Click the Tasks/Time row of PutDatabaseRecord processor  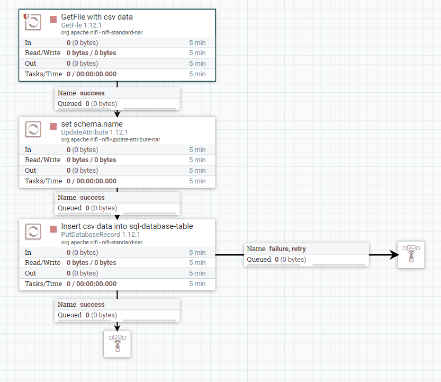(x=117, y=284)
